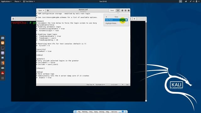The width and height of the screenshot is (201, 113).
Task: Launch the red Cherrytree dock icon
Action: (3, 73)
